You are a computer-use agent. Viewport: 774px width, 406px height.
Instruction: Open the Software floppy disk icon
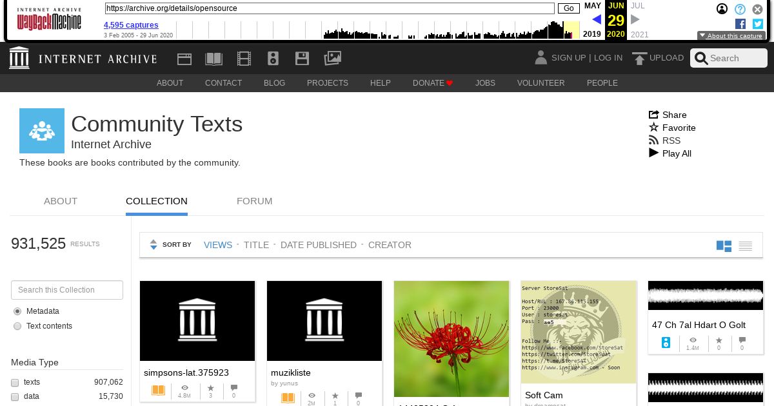(302, 59)
